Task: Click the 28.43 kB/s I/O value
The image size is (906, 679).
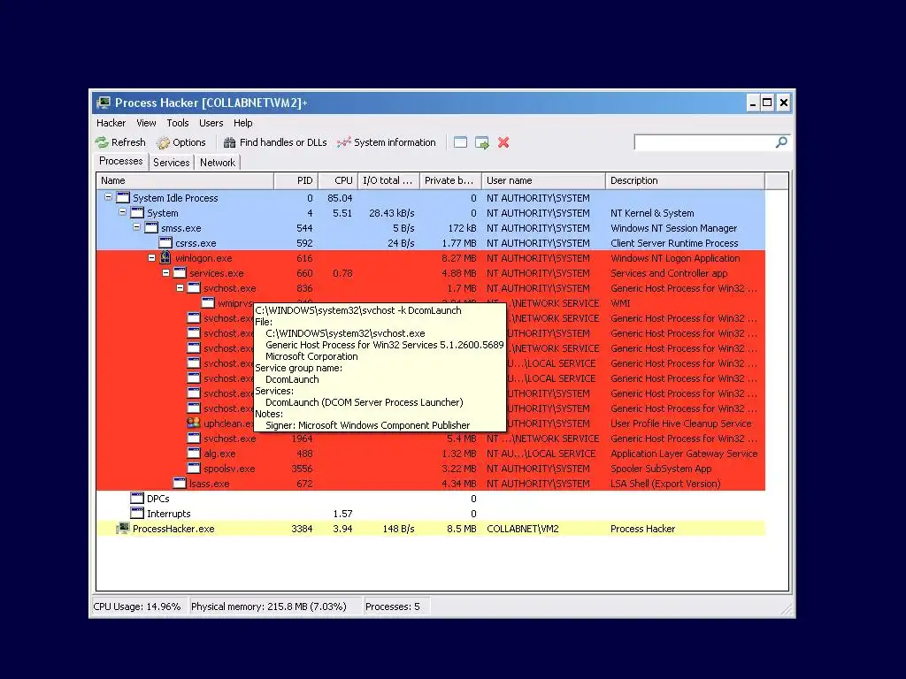Action: 391,213
